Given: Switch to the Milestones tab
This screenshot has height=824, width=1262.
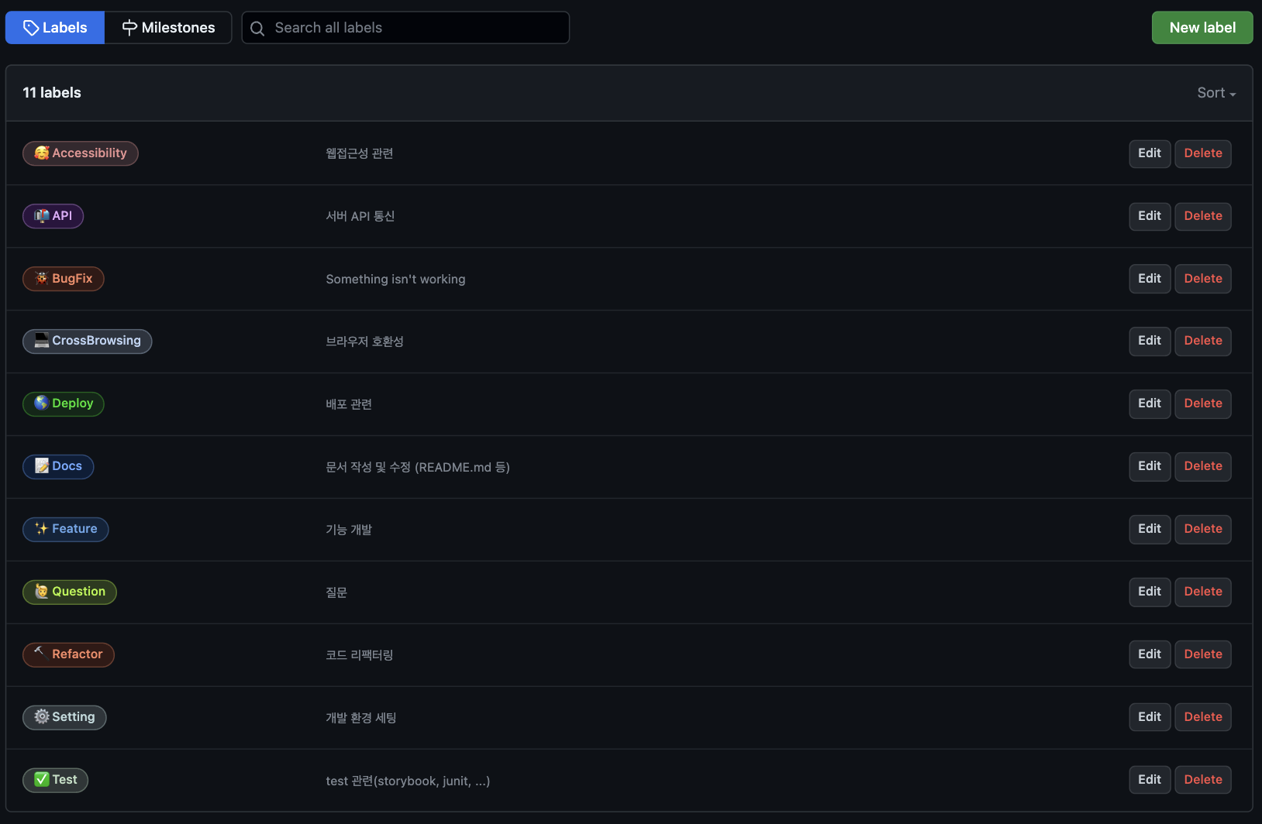Looking at the screenshot, I should click(x=168, y=28).
